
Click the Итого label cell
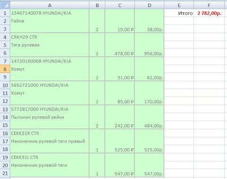click(x=179, y=13)
